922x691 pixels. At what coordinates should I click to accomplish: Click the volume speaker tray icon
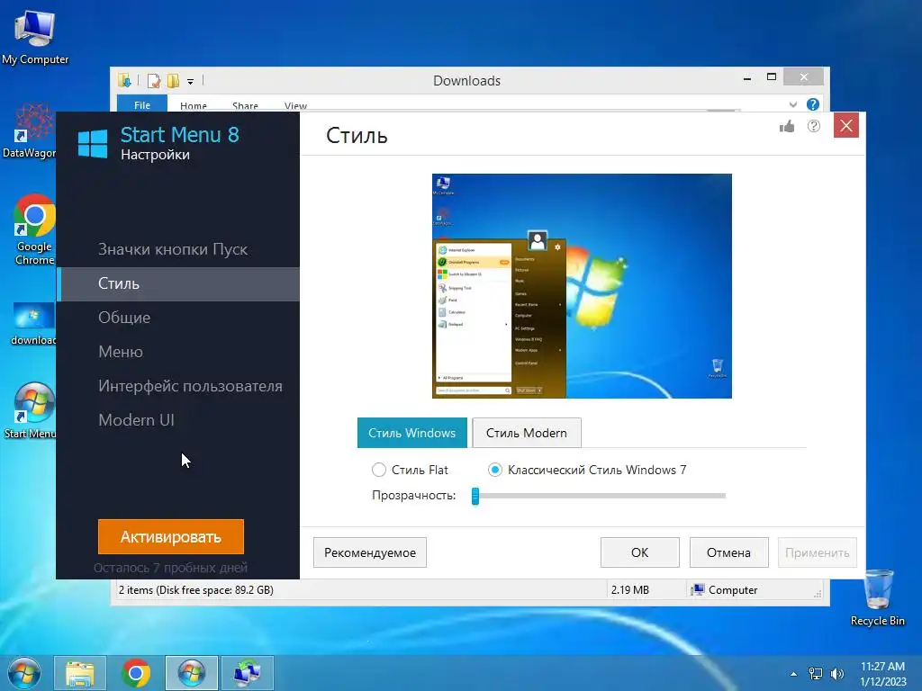click(x=836, y=674)
